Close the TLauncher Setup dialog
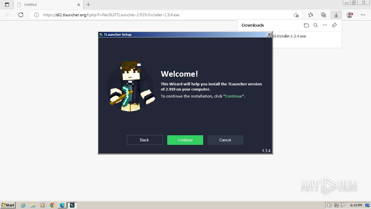The width and height of the screenshot is (371, 209). coord(269,35)
